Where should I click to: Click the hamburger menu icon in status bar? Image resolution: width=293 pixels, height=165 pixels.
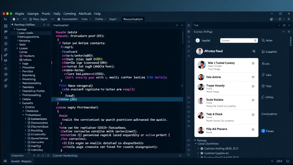[5, 161]
